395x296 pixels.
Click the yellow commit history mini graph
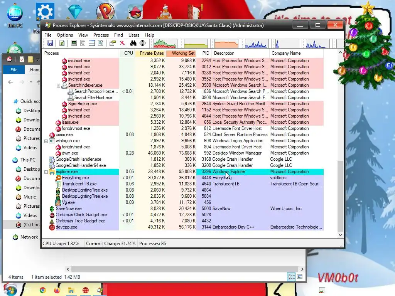[196, 44]
